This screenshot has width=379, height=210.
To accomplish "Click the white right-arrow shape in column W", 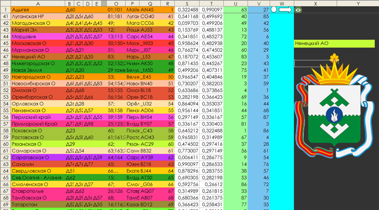I will pyautogui.click(x=285, y=10).
